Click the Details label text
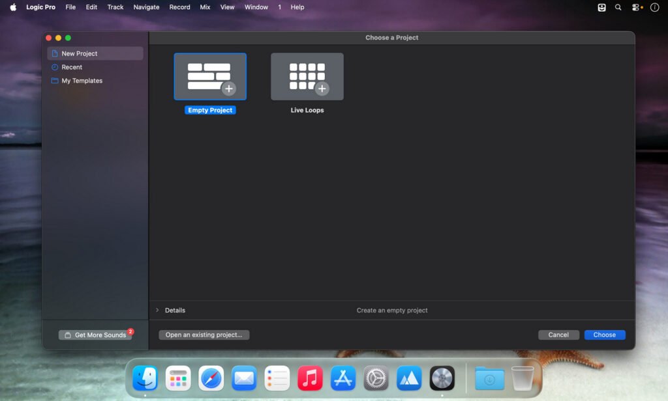The height and width of the screenshot is (401, 668). point(175,311)
